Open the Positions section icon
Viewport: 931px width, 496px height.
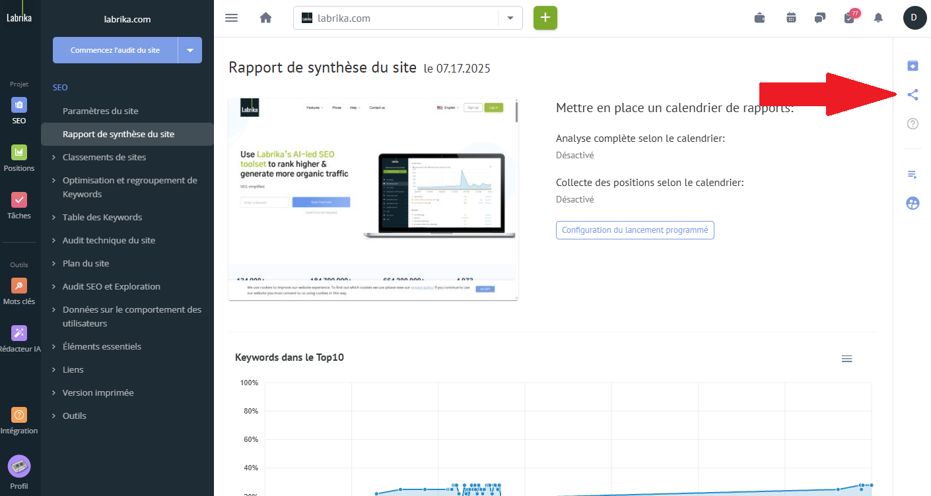pos(19,152)
